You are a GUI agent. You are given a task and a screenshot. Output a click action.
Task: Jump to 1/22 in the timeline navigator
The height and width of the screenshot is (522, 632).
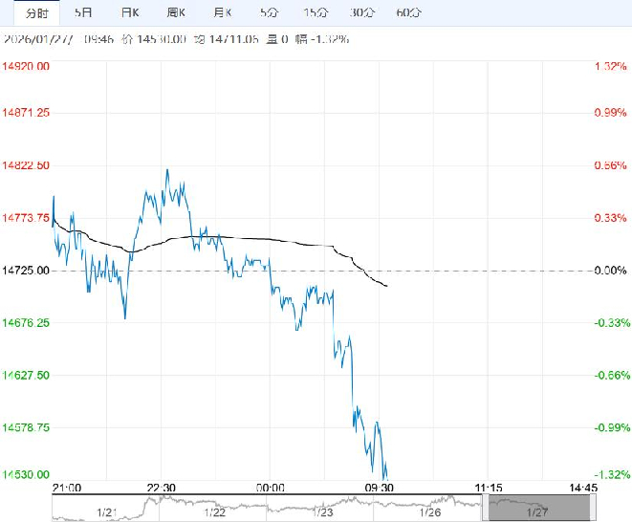216,511
